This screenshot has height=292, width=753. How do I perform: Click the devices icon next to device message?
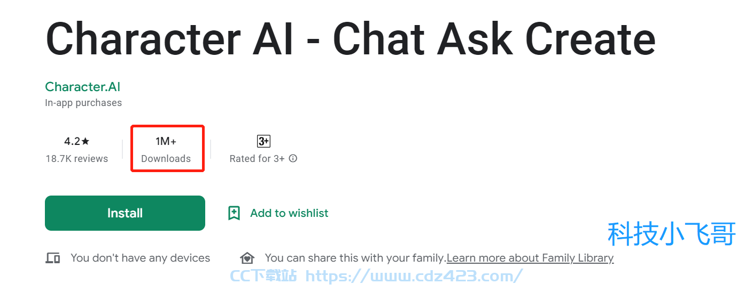click(x=52, y=258)
